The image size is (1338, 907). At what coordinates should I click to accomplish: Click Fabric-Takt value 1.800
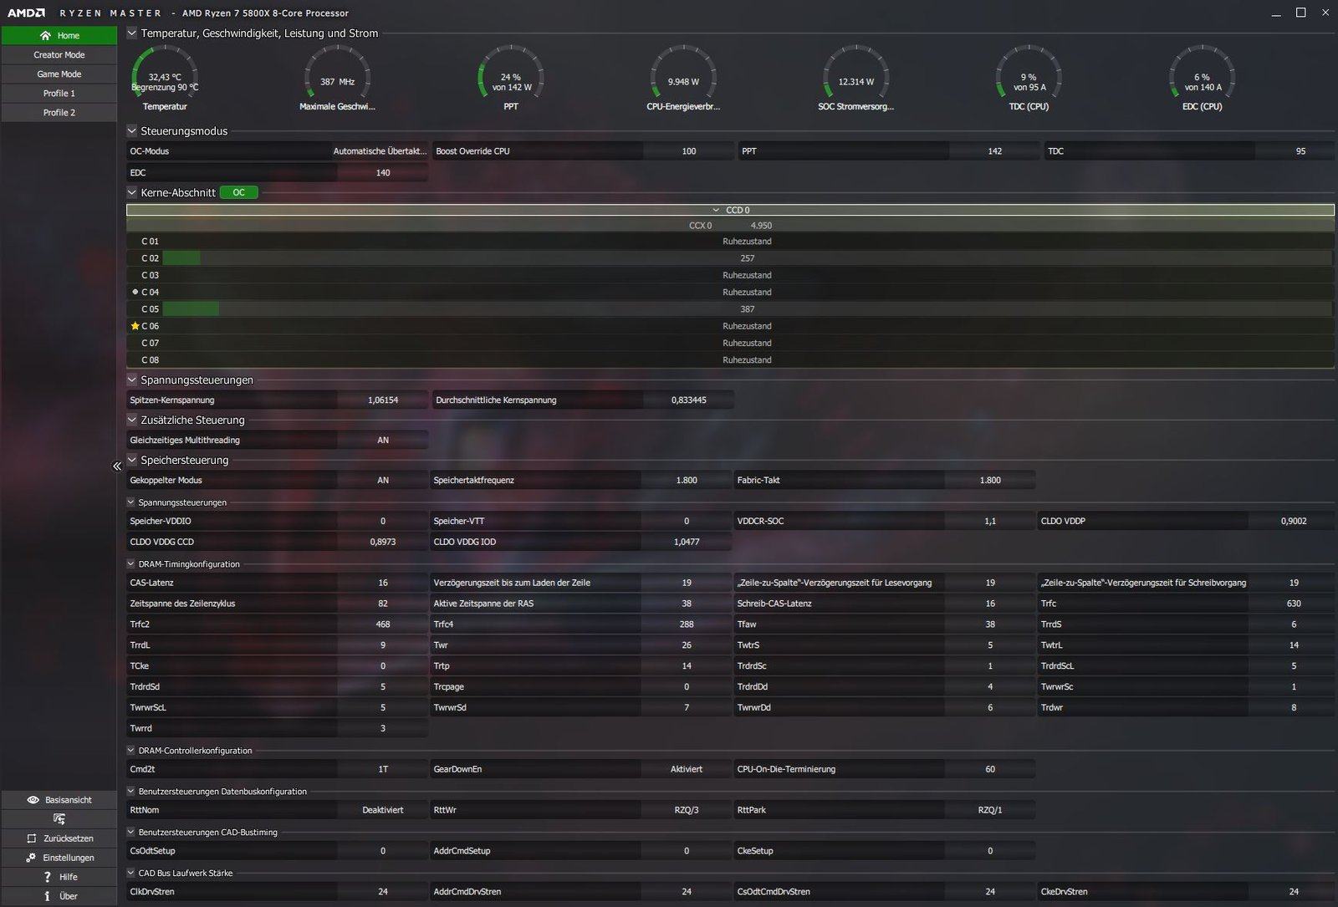coord(990,481)
